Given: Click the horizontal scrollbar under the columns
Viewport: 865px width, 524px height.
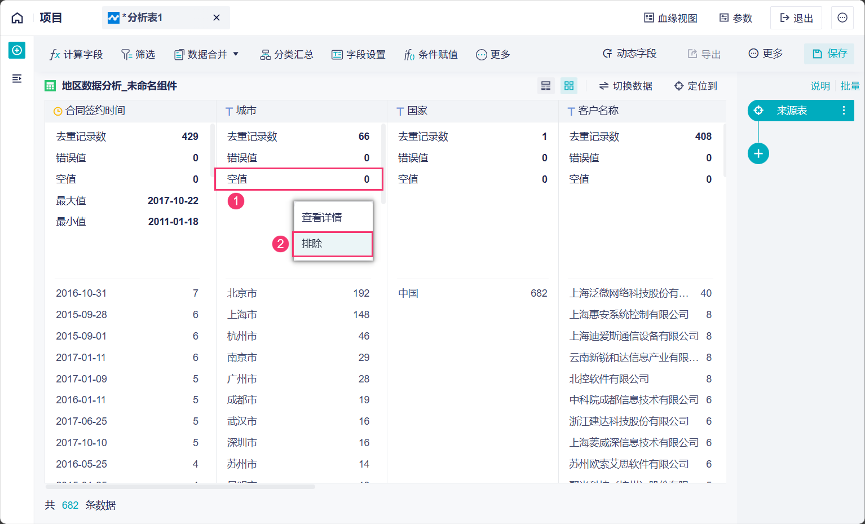Looking at the screenshot, I should (180, 486).
